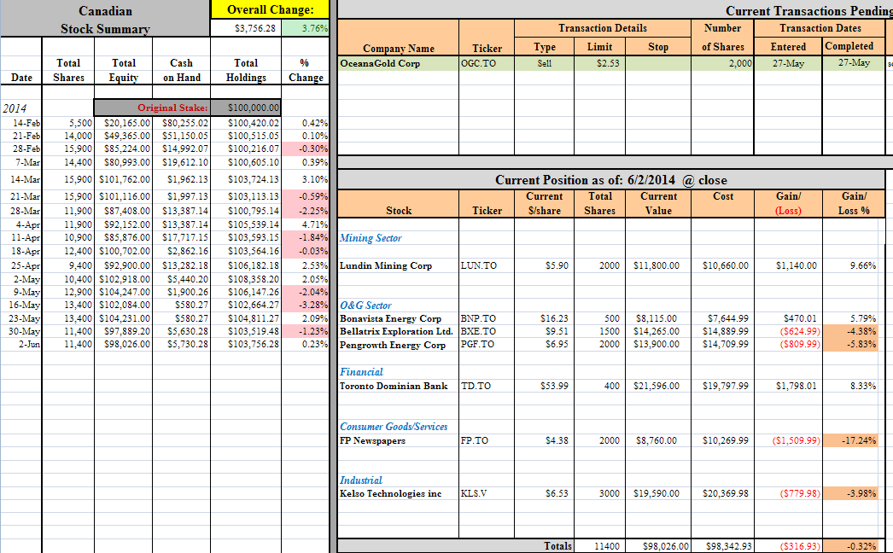Select the Original Stake $100,000.00 cell
This screenshot has width=893, height=553.
246,108
